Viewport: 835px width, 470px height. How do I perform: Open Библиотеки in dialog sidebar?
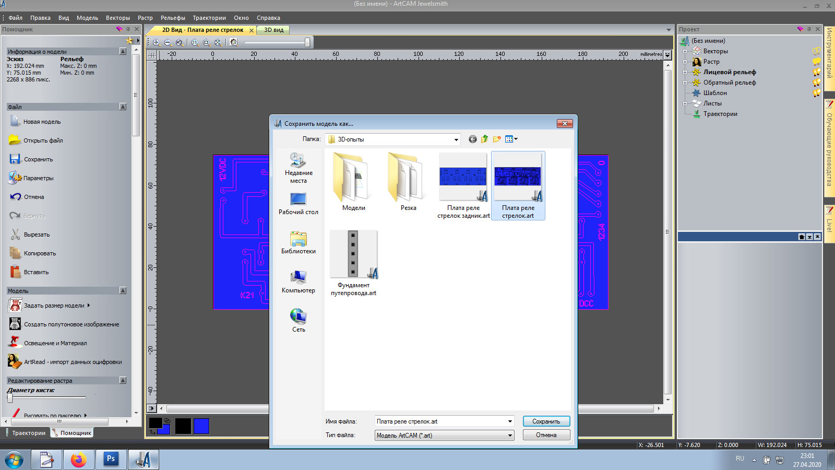point(299,242)
